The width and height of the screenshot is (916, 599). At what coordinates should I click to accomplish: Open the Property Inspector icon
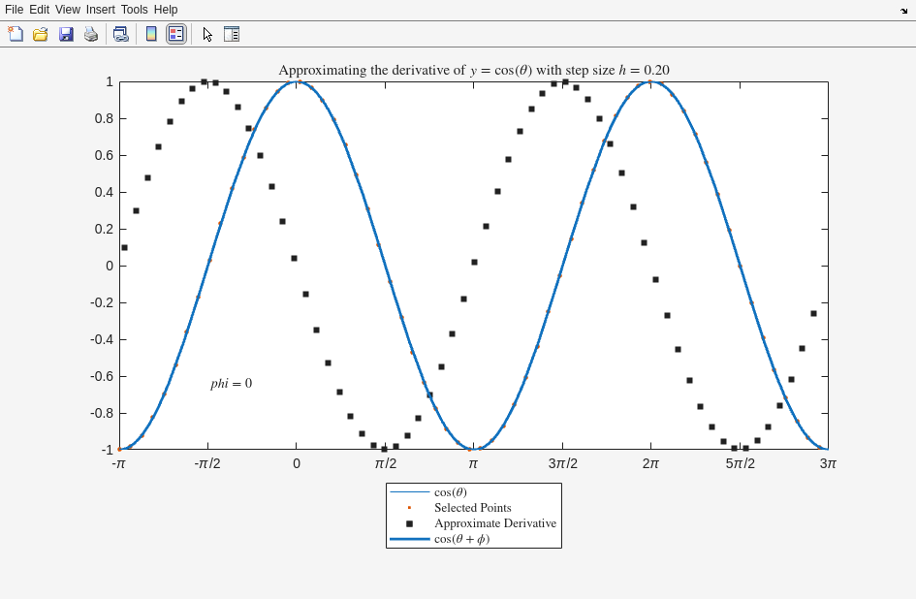(x=232, y=34)
